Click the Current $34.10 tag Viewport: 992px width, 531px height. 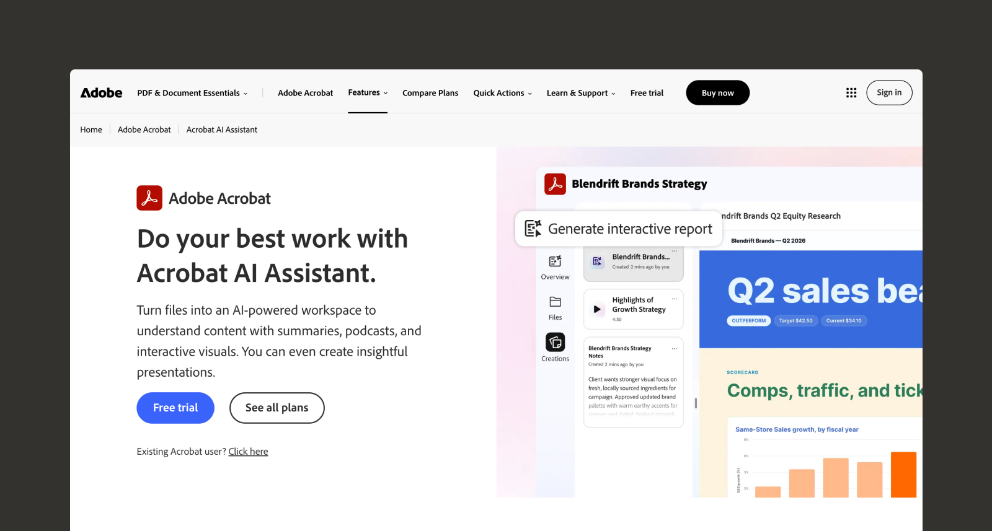coord(844,321)
